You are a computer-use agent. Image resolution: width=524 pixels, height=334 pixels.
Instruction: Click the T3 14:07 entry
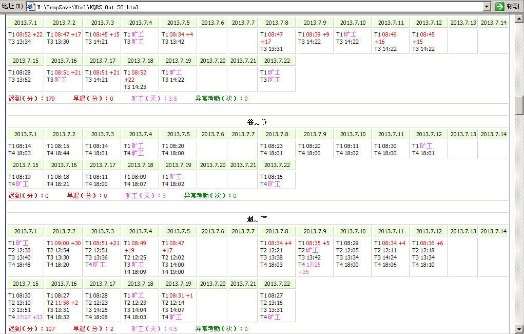[173, 310]
